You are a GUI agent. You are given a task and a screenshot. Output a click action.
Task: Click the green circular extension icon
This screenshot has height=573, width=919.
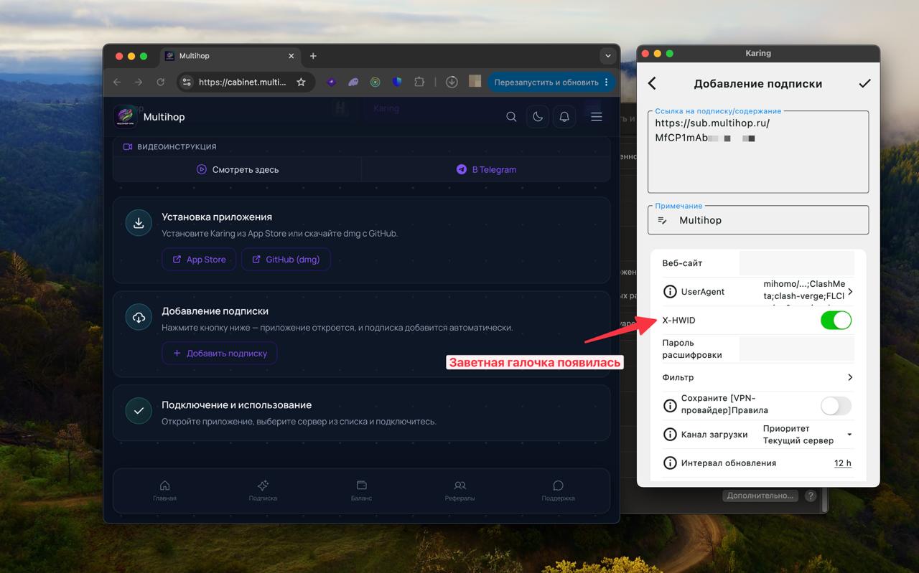pyautogui.click(x=375, y=82)
